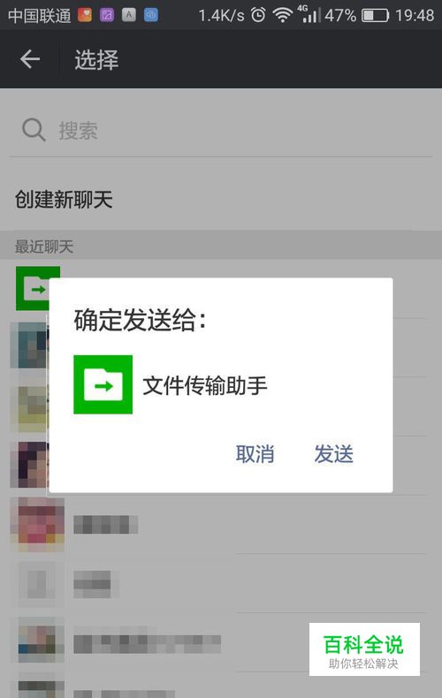The height and width of the screenshot is (698, 442).
Task: Tap the green file transfer icon in dialog
Action: [x=103, y=384]
